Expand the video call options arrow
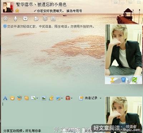Image resolution: width=143 pixels, height=133 pixels. click(x=10, y=19)
